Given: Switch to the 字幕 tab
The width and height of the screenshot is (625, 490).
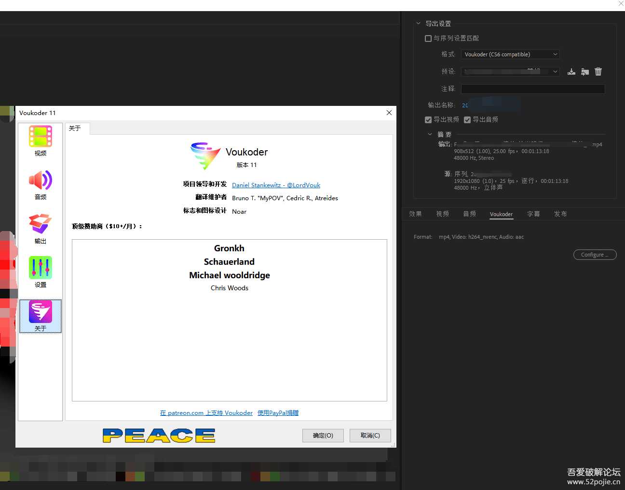Looking at the screenshot, I should [x=533, y=214].
